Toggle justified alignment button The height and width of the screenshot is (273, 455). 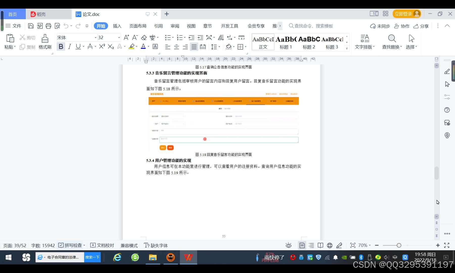pyautogui.click(x=194, y=47)
